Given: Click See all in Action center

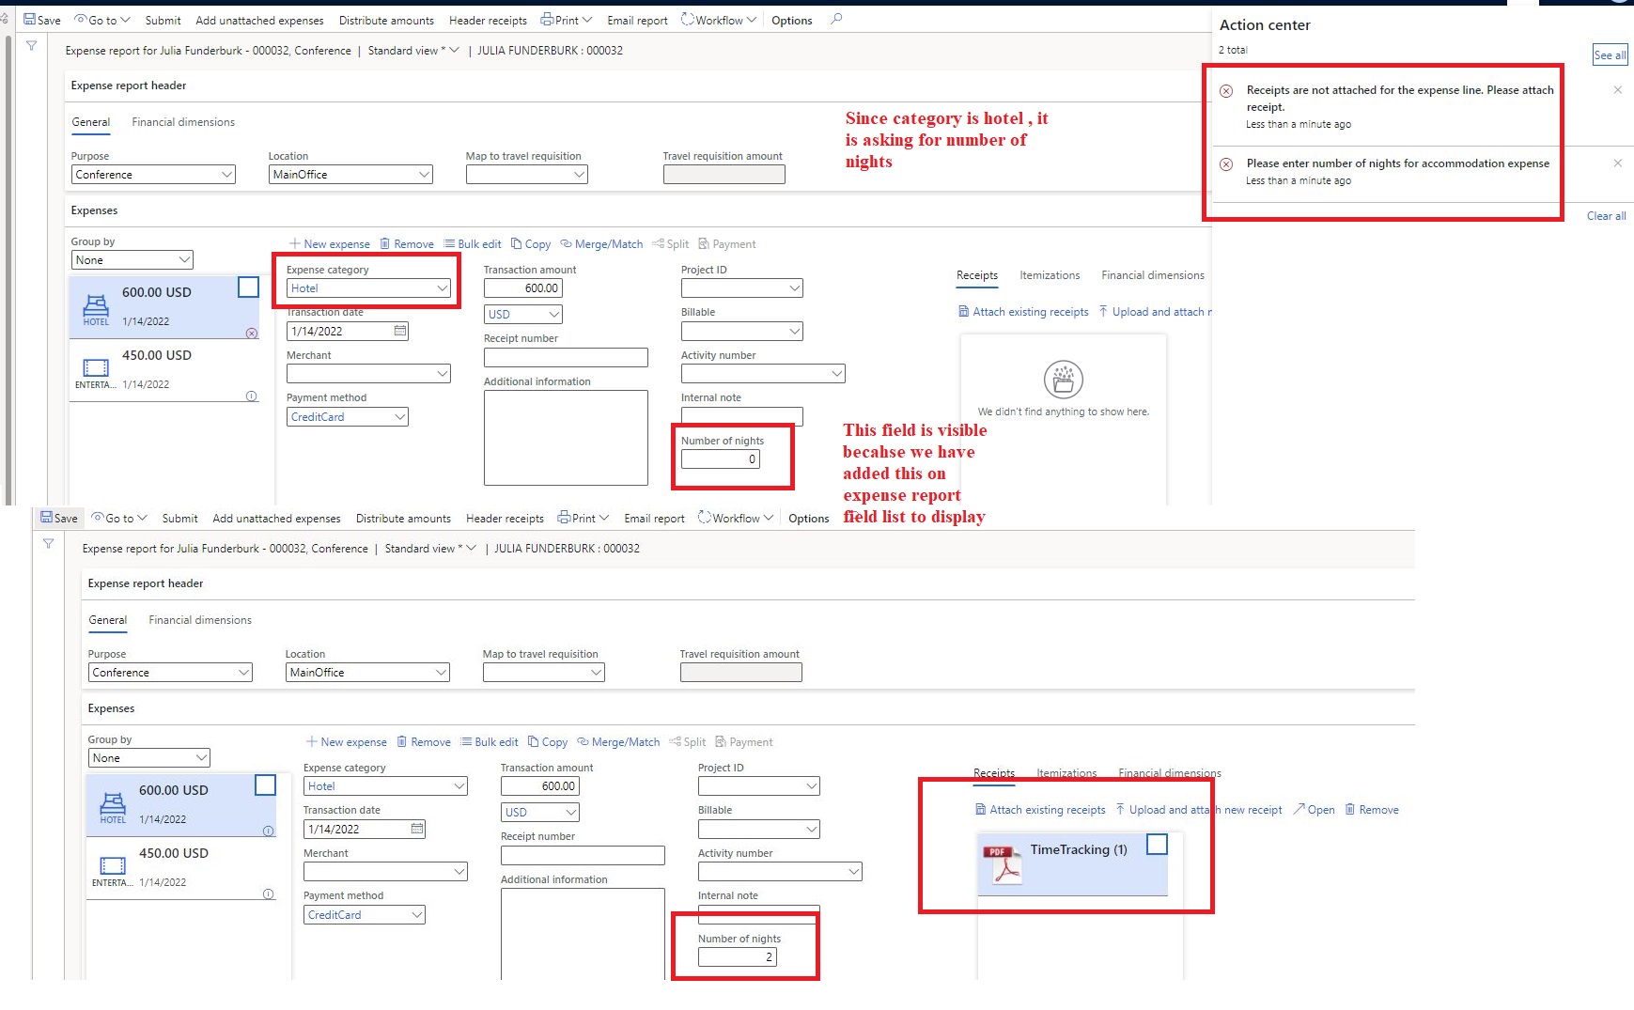Looking at the screenshot, I should [x=1610, y=55].
